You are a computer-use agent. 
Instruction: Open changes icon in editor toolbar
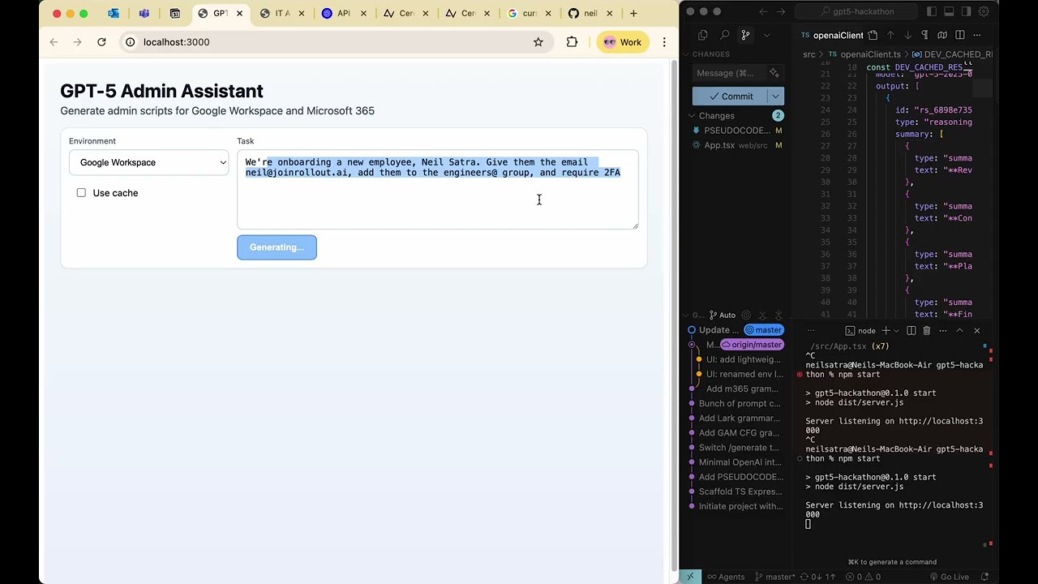(873, 35)
